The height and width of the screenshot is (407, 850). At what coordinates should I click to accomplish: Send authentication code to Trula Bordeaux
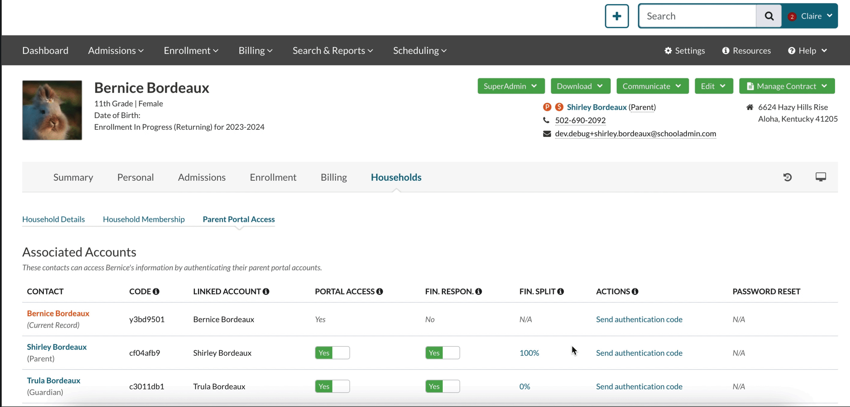pyautogui.click(x=639, y=387)
